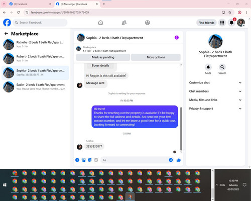Open the Windows notification center icon
The height and width of the screenshot is (201, 251).
tap(244, 185)
